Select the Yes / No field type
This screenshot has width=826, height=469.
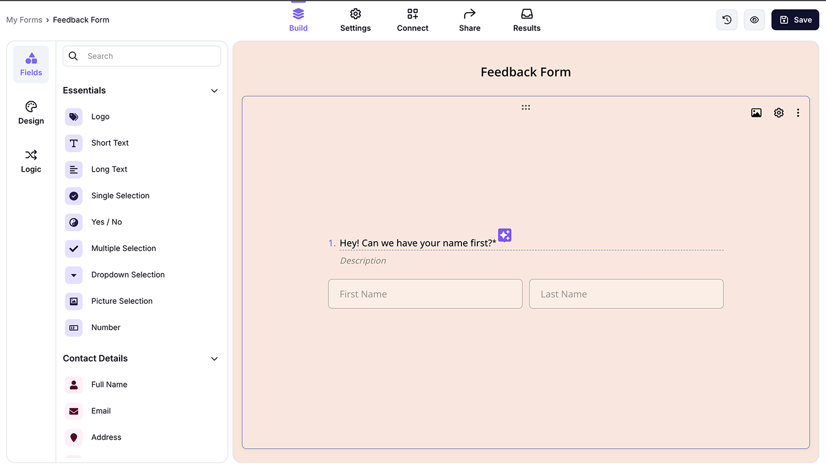(106, 222)
